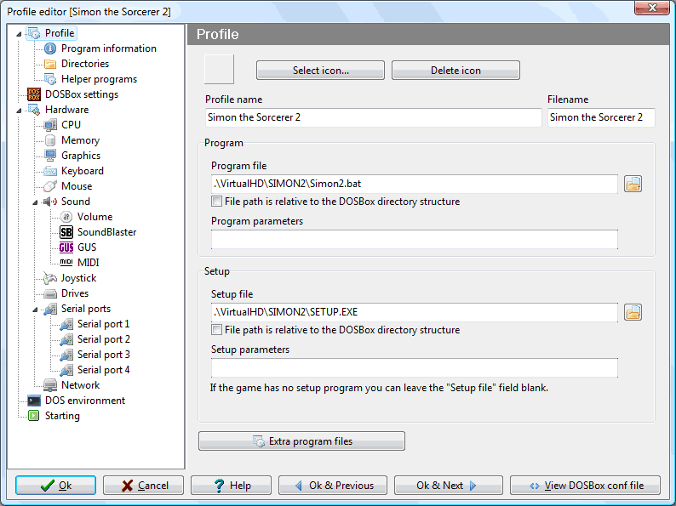Close the Profile editor window
This screenshot has height=506, width=676.
652,8
